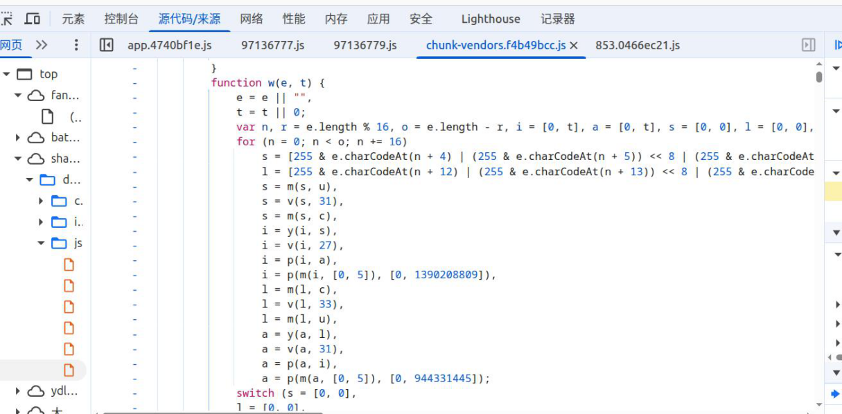Collapse the fan... domain node
Viewport: 842px width, 414px height.
pos(18,96)
